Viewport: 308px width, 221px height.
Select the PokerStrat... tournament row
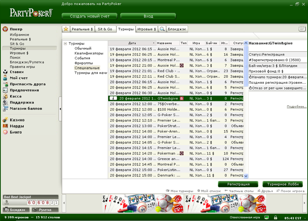(x=176, y=126)
